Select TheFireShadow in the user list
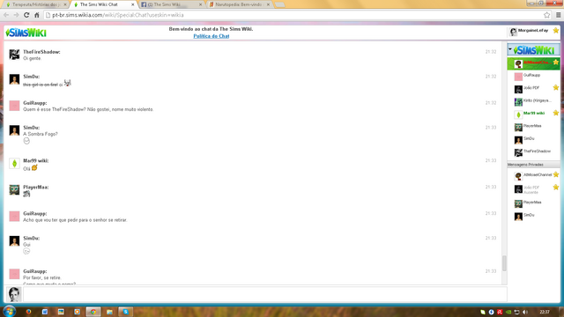The width and height of the screenshot is (564, 317). (534, 152)
